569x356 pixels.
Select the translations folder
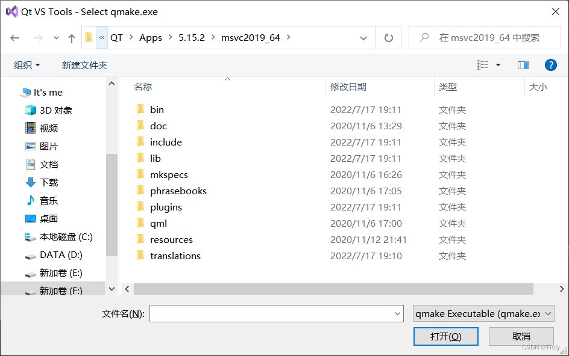[x=175, y=256]
